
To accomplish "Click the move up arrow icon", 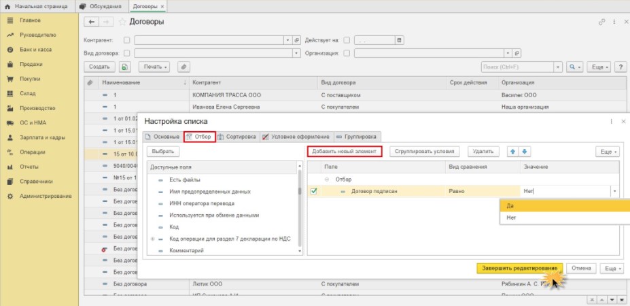I will coord(513,151).
